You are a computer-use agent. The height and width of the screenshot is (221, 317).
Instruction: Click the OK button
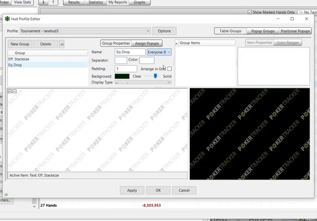coord(158,190)
